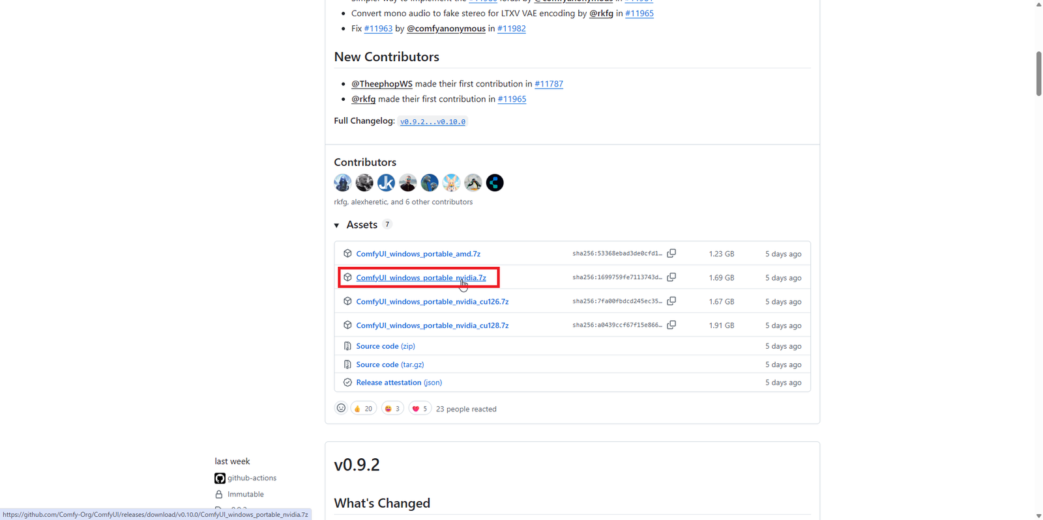The height and width of the screenshot is (520, 1043).
Task: Open the blue JK contributor avatar
Action: point(386,183)
